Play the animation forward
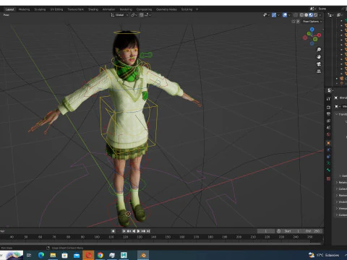347x260 pixels. (x=138, y=231)
